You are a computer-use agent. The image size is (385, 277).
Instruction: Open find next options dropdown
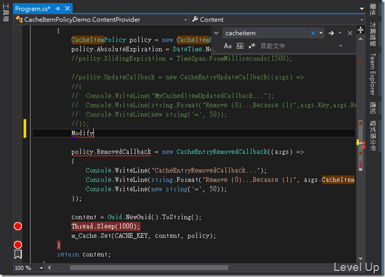(x=340, y=33)
